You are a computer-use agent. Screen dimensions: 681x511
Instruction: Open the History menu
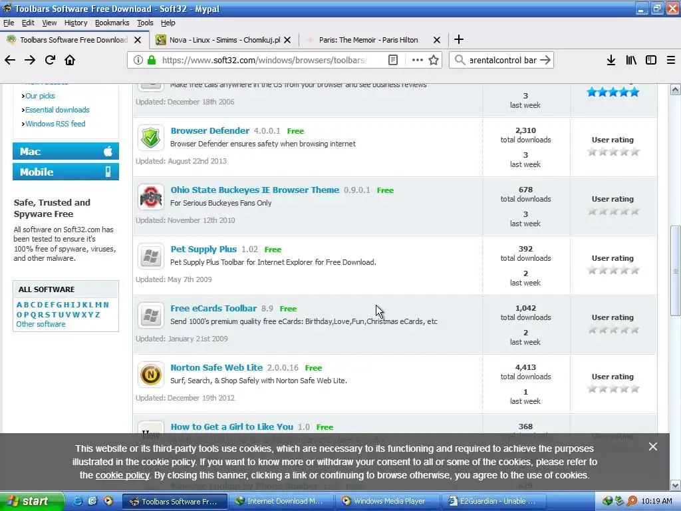click(76, 23)
